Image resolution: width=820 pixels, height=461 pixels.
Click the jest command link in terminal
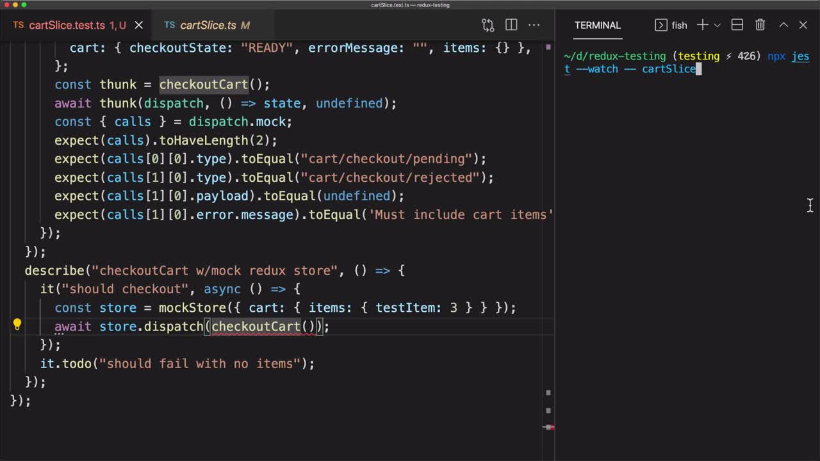click(x=800, y=56)
